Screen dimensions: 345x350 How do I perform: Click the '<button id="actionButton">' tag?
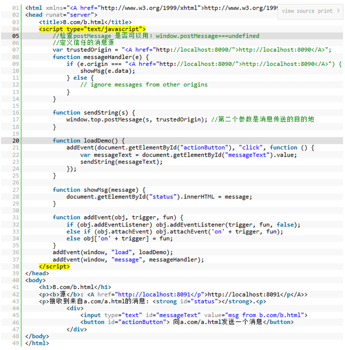(125, 322)
